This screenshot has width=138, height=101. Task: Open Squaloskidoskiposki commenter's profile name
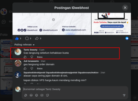click(61, 73)
